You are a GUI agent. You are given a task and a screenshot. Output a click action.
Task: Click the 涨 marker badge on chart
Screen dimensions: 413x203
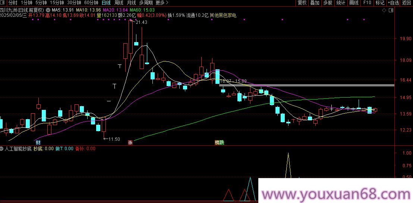pyautogui.click(x=130, y=143)
